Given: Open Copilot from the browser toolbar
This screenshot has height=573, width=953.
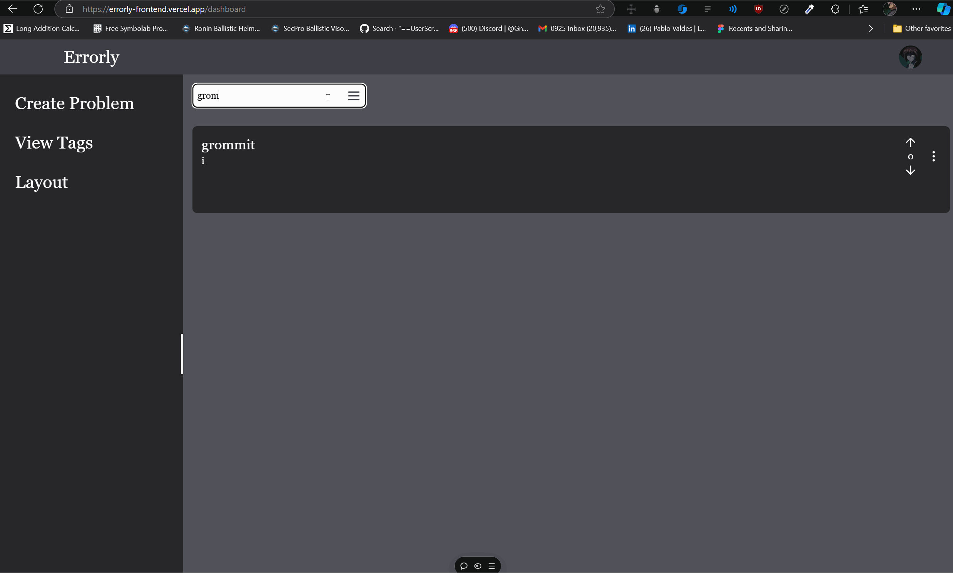Looking at the screenshot, I should (x=943, y=8).
